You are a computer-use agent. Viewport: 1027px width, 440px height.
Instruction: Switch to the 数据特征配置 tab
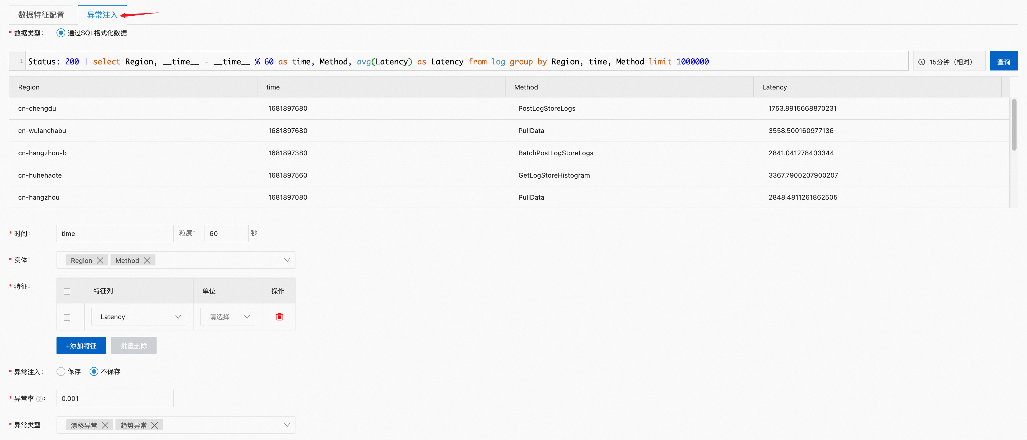point(41,15)
